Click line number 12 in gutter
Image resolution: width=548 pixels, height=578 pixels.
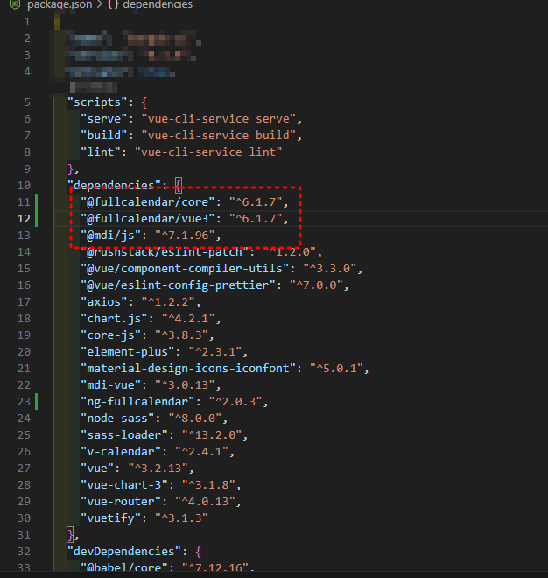[24, 219]
